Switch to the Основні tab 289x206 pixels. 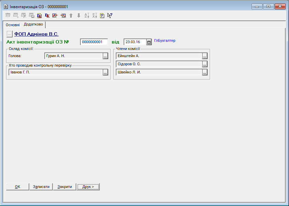coord(13,25)
